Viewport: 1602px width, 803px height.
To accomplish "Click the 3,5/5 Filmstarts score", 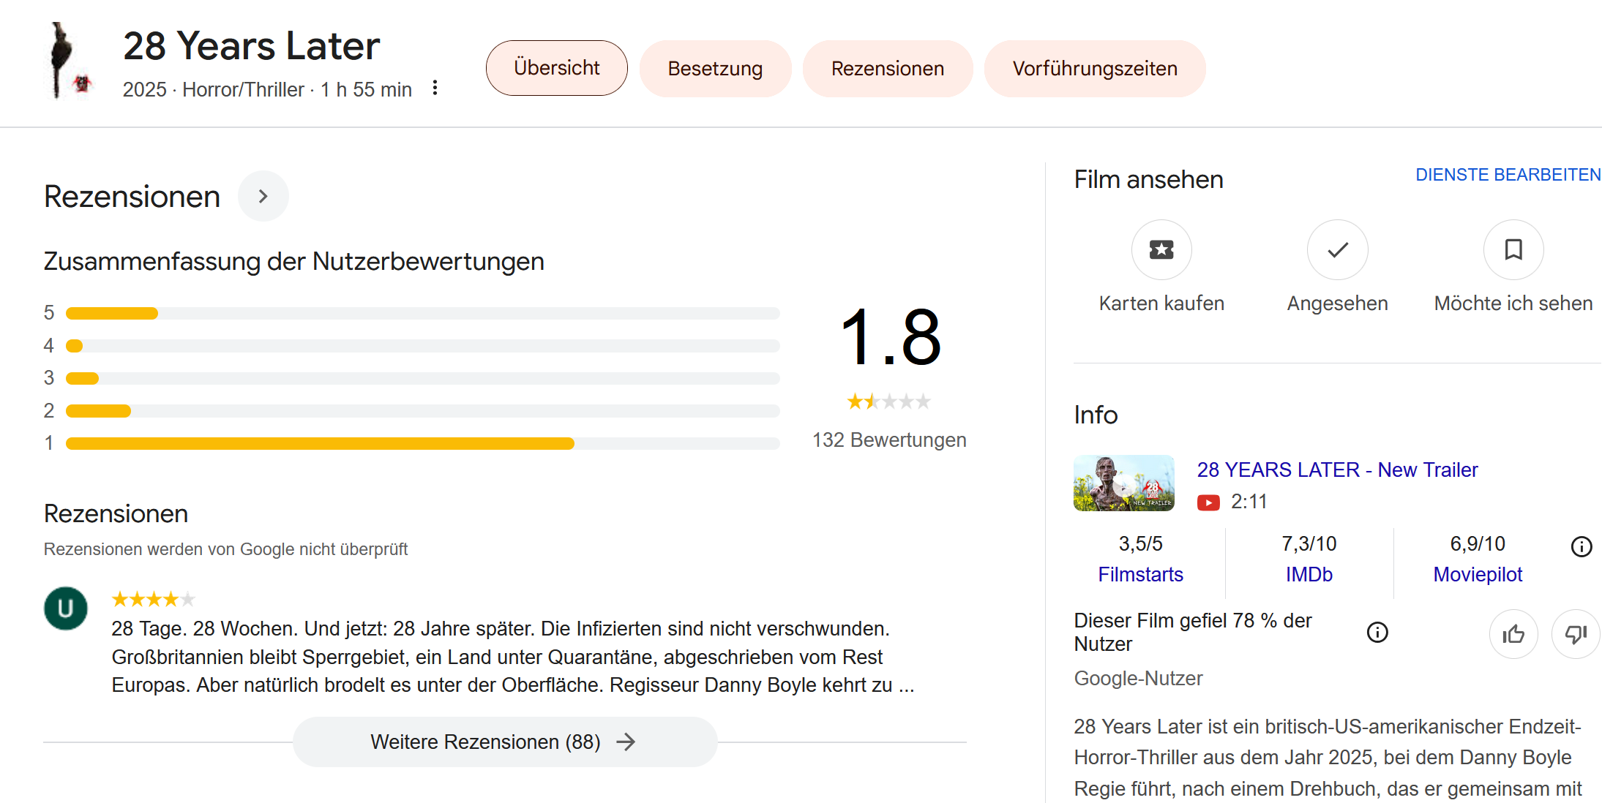I will coord(1140,543).
